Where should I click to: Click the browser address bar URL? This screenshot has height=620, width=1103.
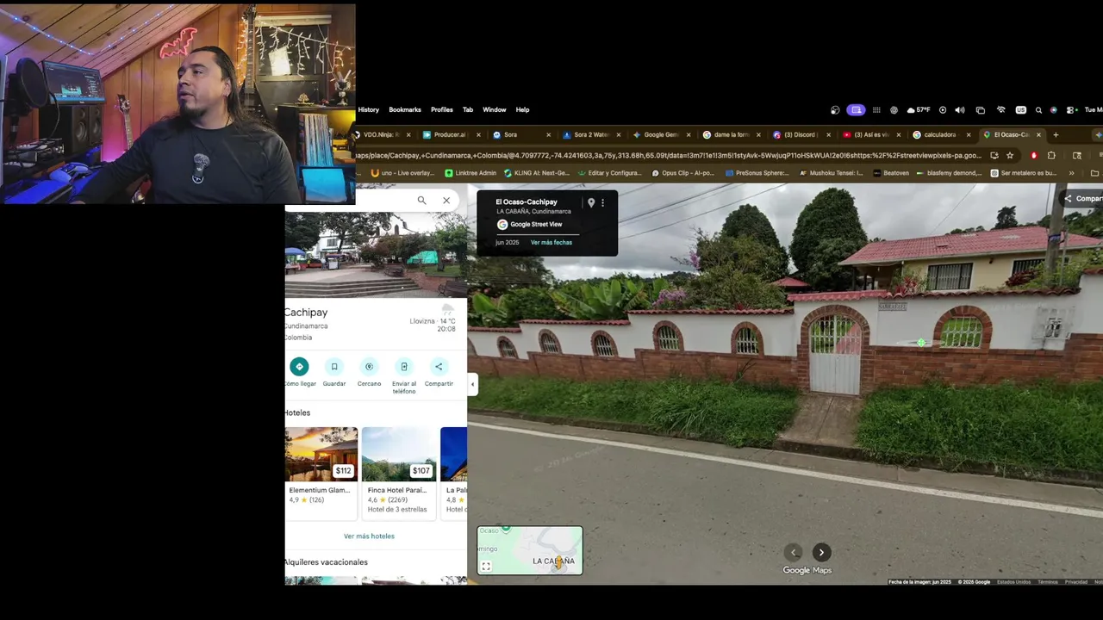pos(668,156)
